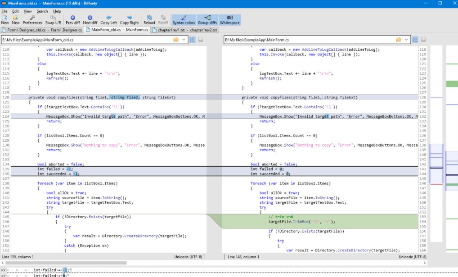Toggle Syntax colors highlighting
The image size is (458, 277).
pyautogui.click(x=184, y=20)
